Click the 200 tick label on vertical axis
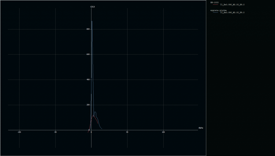Screen dimensions: 275x156 pos(88,105)
